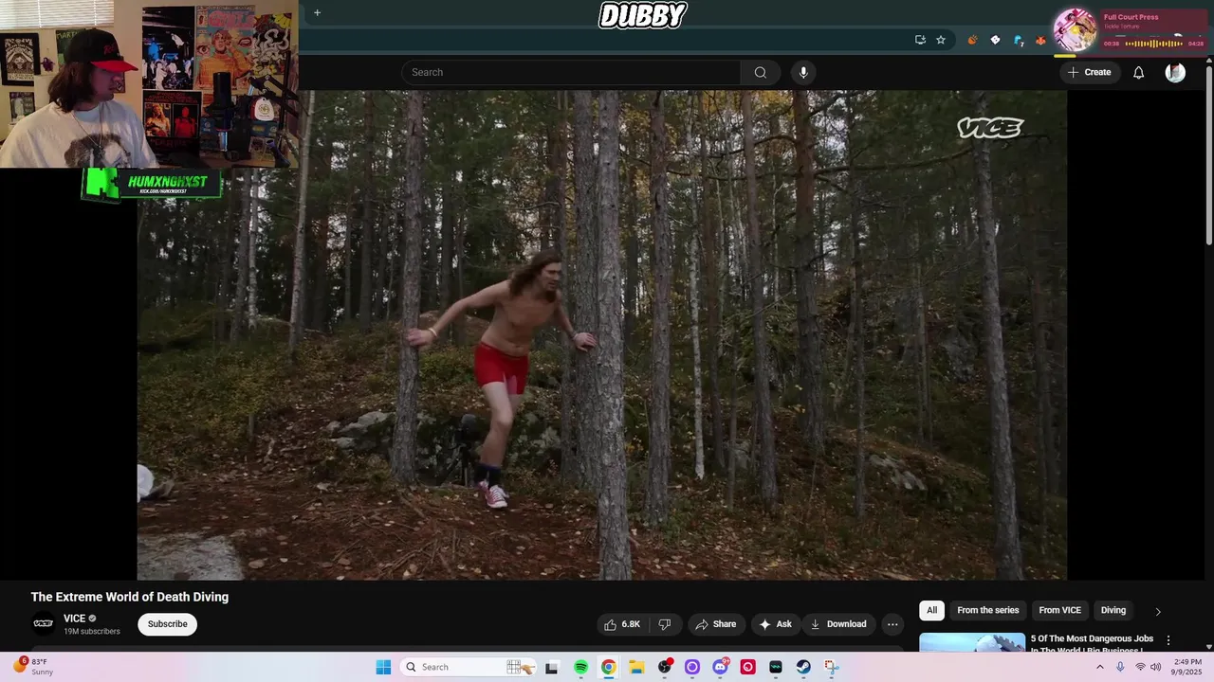Dislike the video
This screenshot has width=1214, height=682.
click(x=665, y=624)
